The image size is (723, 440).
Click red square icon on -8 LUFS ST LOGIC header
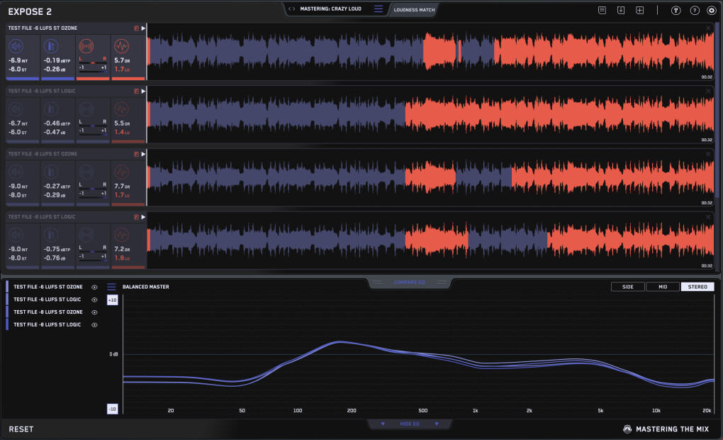click(136, 216)
